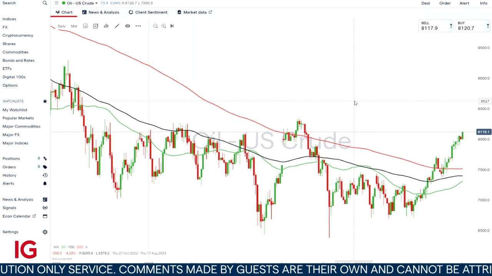Click the Settings gear icon
Viewport: 492px width, 276px height.
pyautogui.click(x=45, y=232)
